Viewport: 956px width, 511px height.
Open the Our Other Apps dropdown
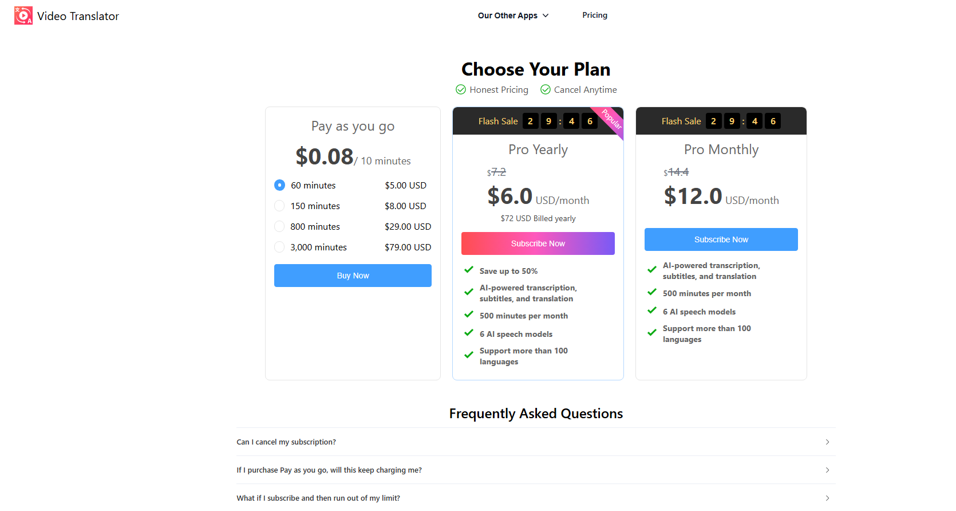[x=513, y=15]
